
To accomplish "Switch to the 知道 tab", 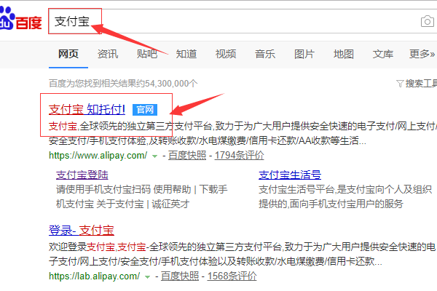I will coord(186,54).
